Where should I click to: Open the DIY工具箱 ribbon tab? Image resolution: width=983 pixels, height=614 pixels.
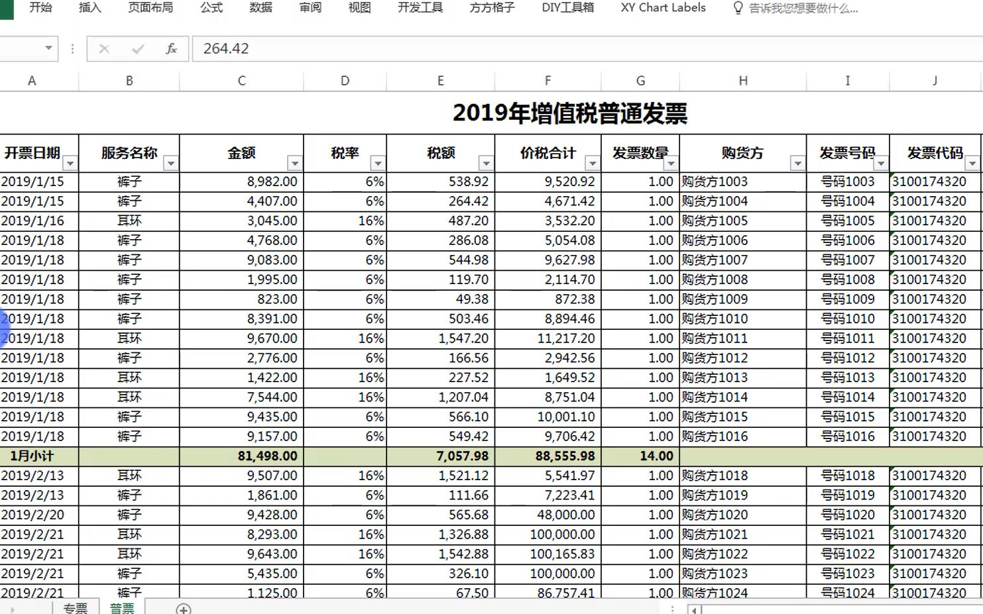pos(567,8)
